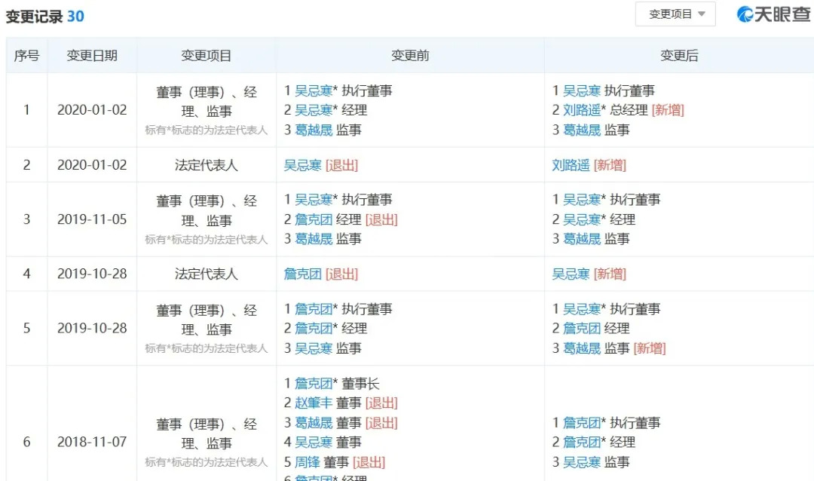Open 吴忌寒 执行董事 link in row 5 变更后
This screenshot has height=481, width=814.
(581, 309)
